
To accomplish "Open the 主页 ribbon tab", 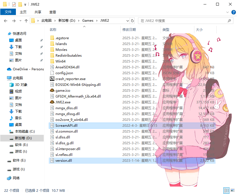I will [x=23, y=12].
